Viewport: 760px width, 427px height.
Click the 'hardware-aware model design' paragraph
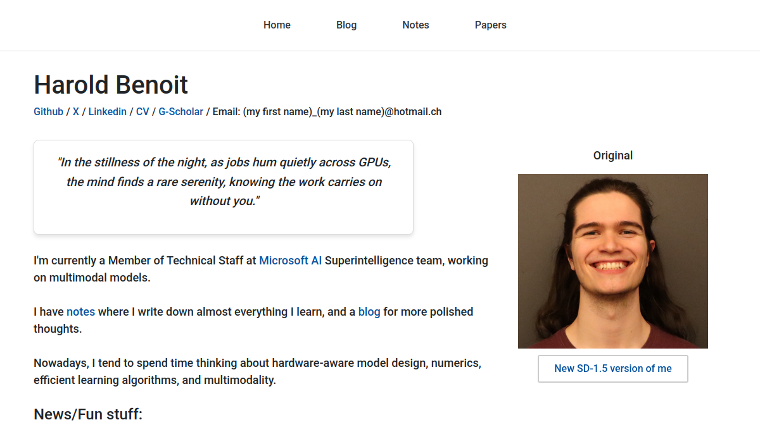[x=258, y=372]
